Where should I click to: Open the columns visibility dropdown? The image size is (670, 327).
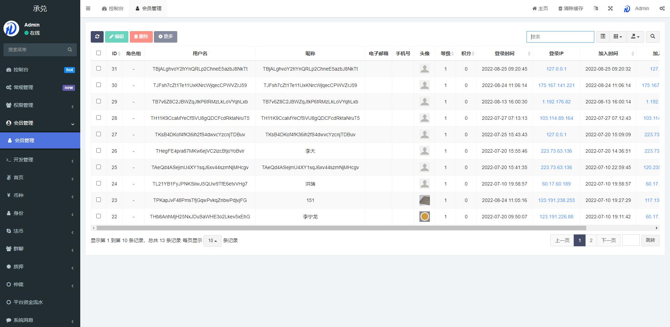pyautogui.click(x=618, y=37)
